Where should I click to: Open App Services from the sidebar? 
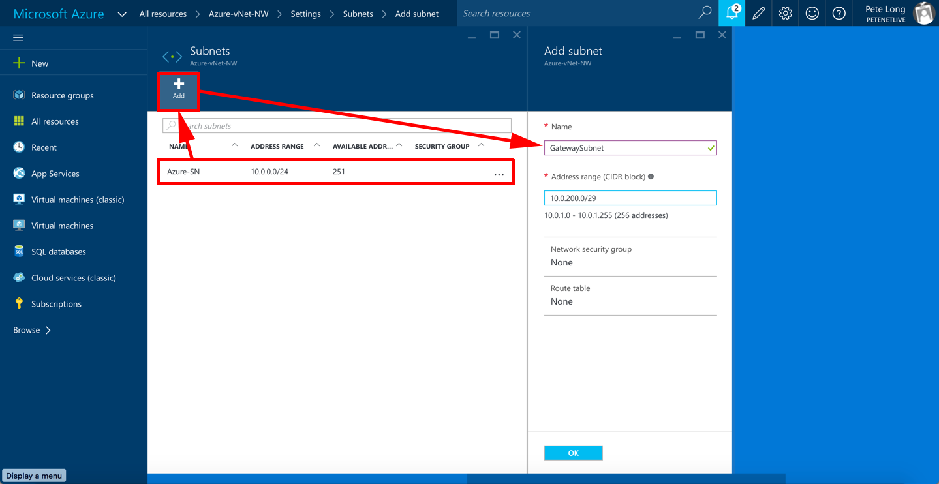54,173
